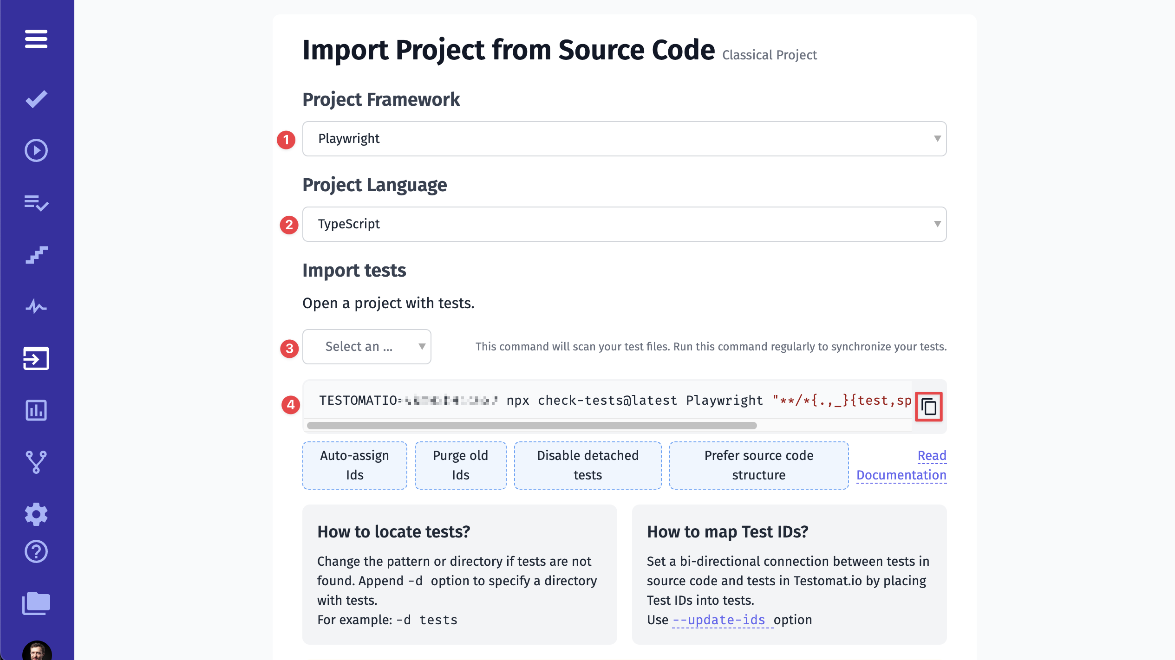Toggle the Disable detached tests option
This screenshot has width=1175, height=660.
[x=587, y=465]
